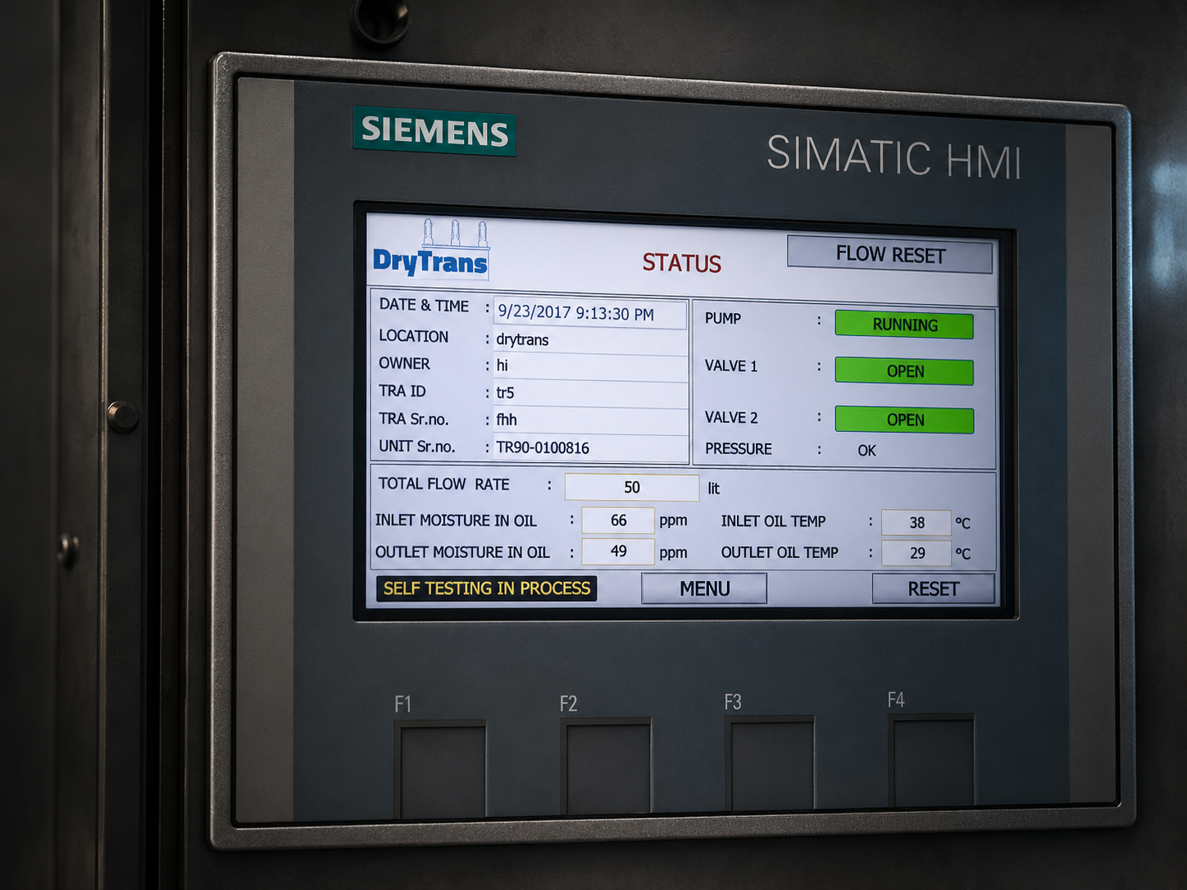Tap the VALVE 2 label

pos(731,417)
